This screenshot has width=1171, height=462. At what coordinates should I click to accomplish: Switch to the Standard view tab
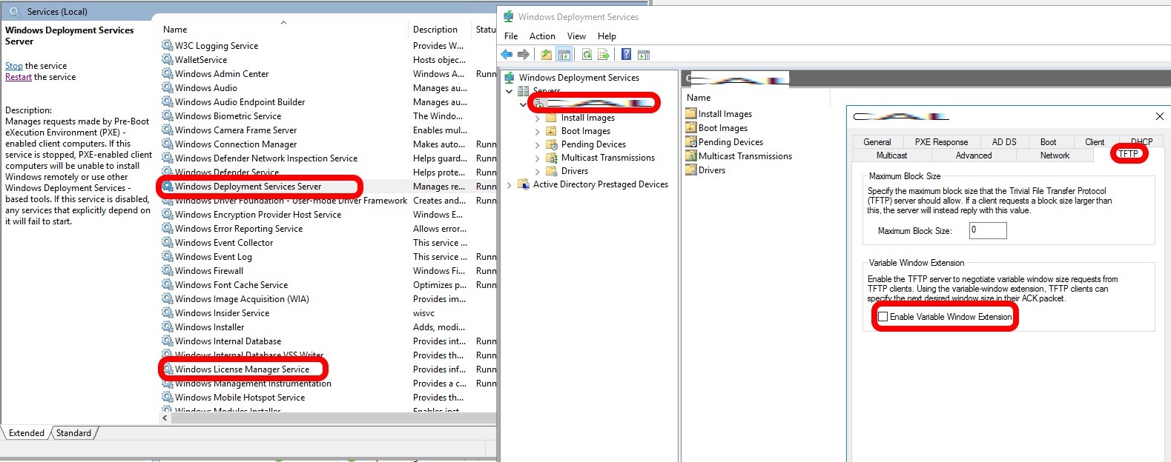pyautogui.click(x=73, y=433)
